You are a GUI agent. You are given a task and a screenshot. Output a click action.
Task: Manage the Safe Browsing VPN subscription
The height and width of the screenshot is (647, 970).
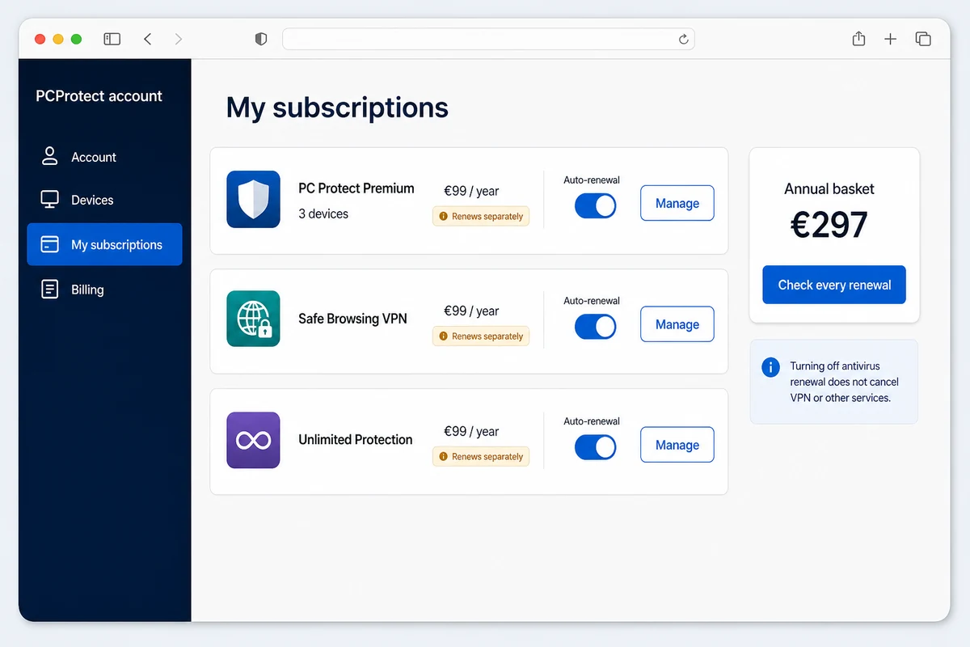click(x=677, y=324)
